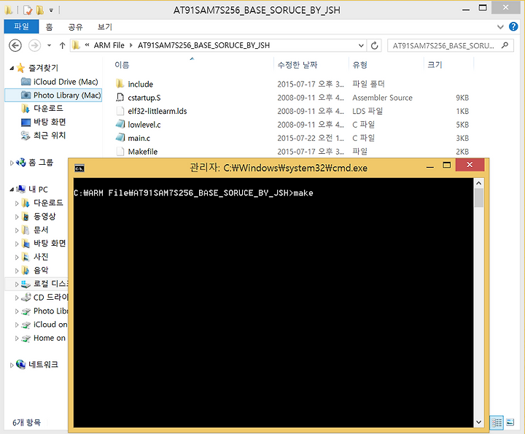Select CD 드라이브 in the navigation tree
Screen dimensions: 525x434
tap(50, 298)
